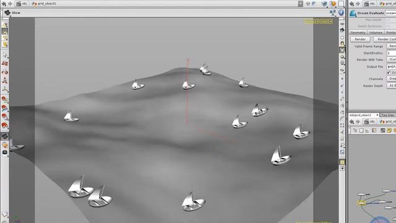This screenshot has height=223, width=396.
Task: Toggle the top icon in right display toolbar
Action: click(342, 24)
